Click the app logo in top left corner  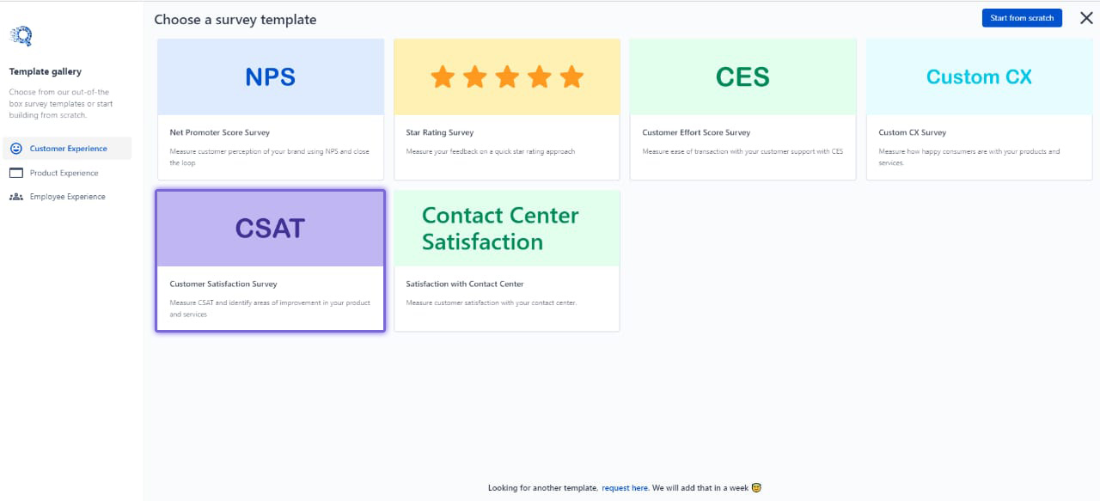pos(20,35)
